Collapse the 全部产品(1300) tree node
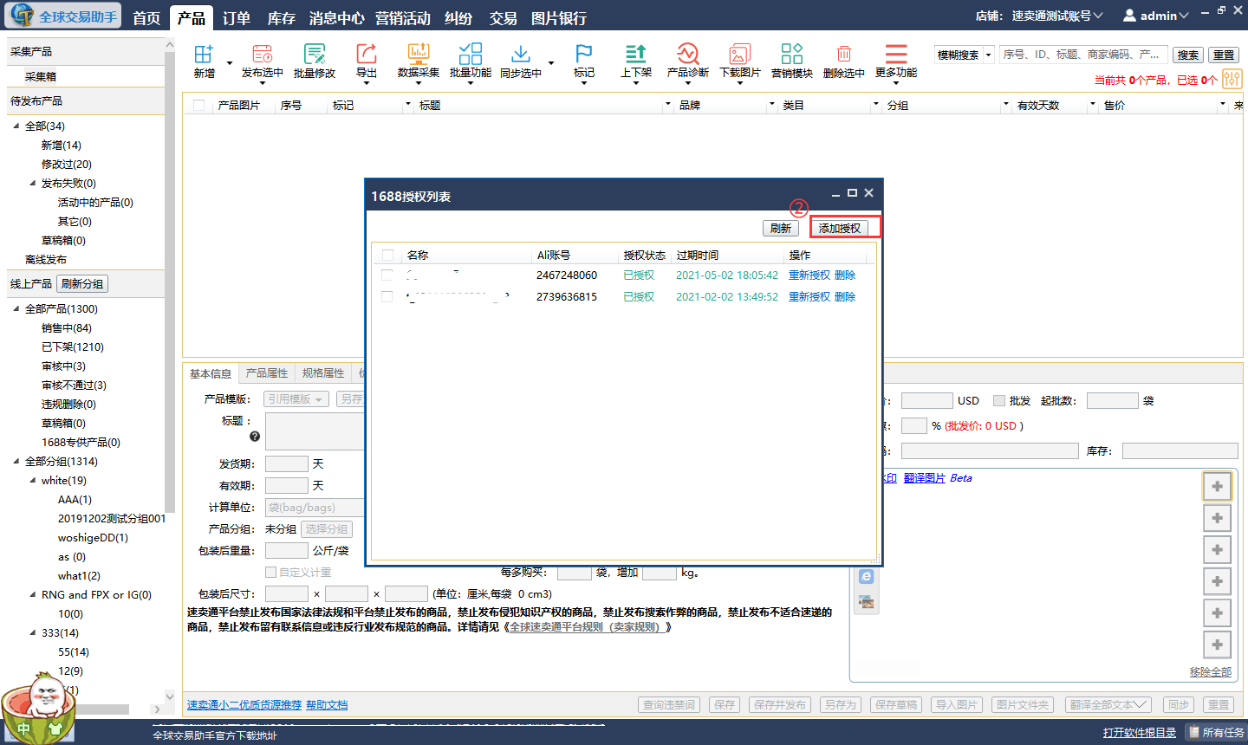 pos(16,308)
